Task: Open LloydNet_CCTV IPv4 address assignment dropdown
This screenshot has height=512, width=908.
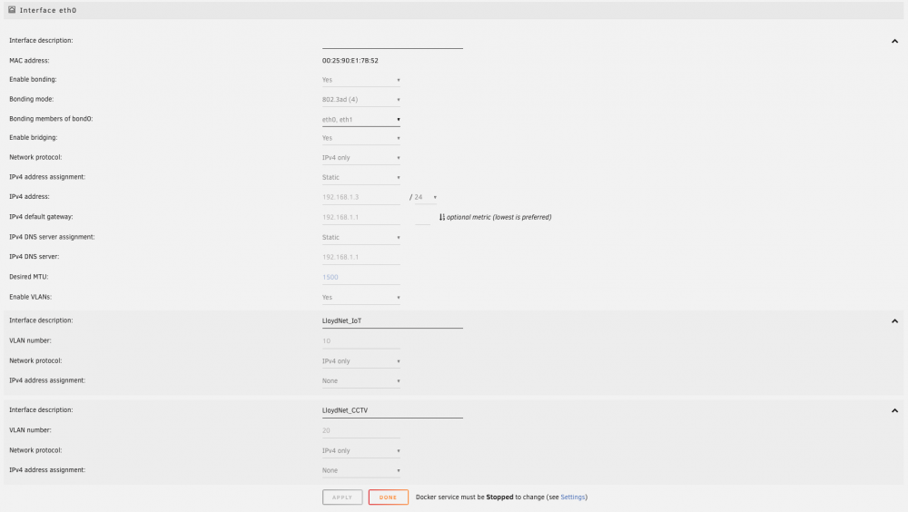Action: [360, 470]
